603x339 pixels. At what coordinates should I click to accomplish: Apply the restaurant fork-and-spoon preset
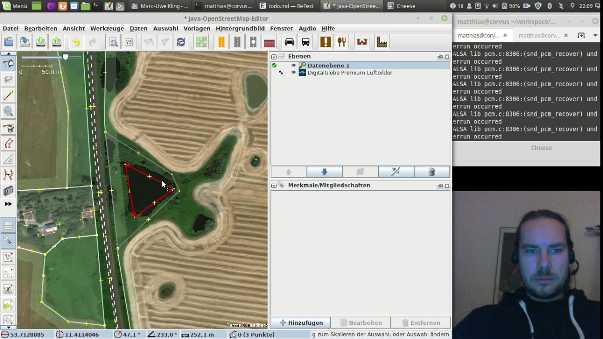342,42
